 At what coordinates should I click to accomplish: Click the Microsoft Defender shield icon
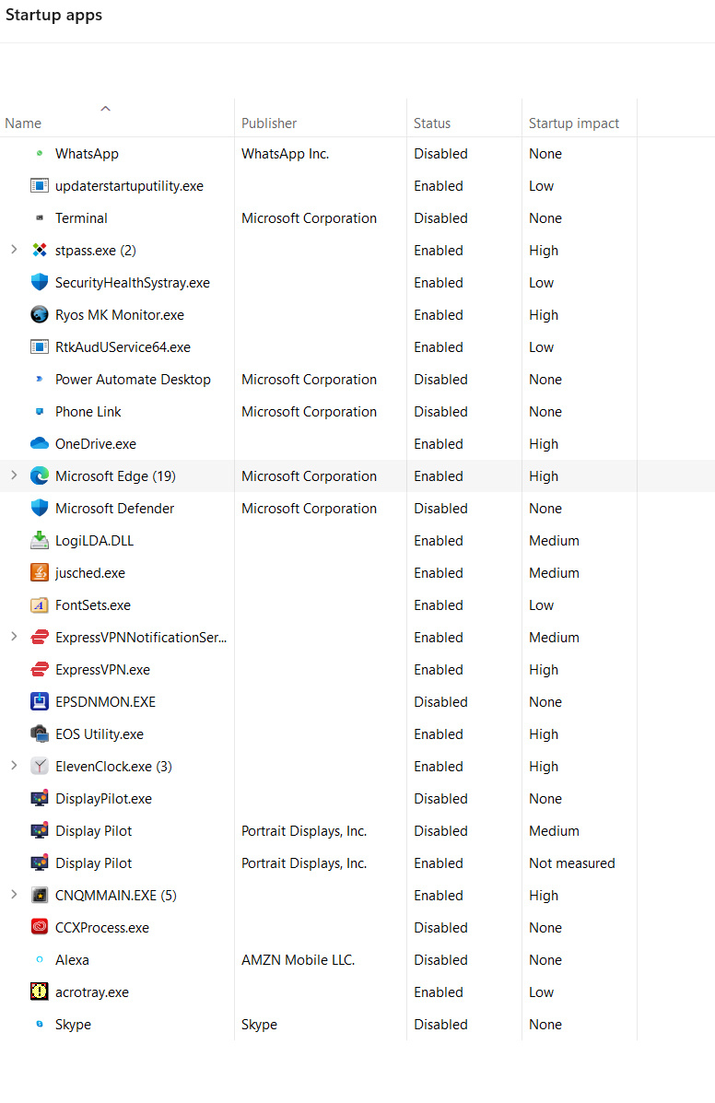pos(40,508)
